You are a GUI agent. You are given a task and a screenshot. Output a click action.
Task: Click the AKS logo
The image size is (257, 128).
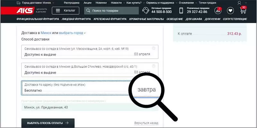[25, 11]
